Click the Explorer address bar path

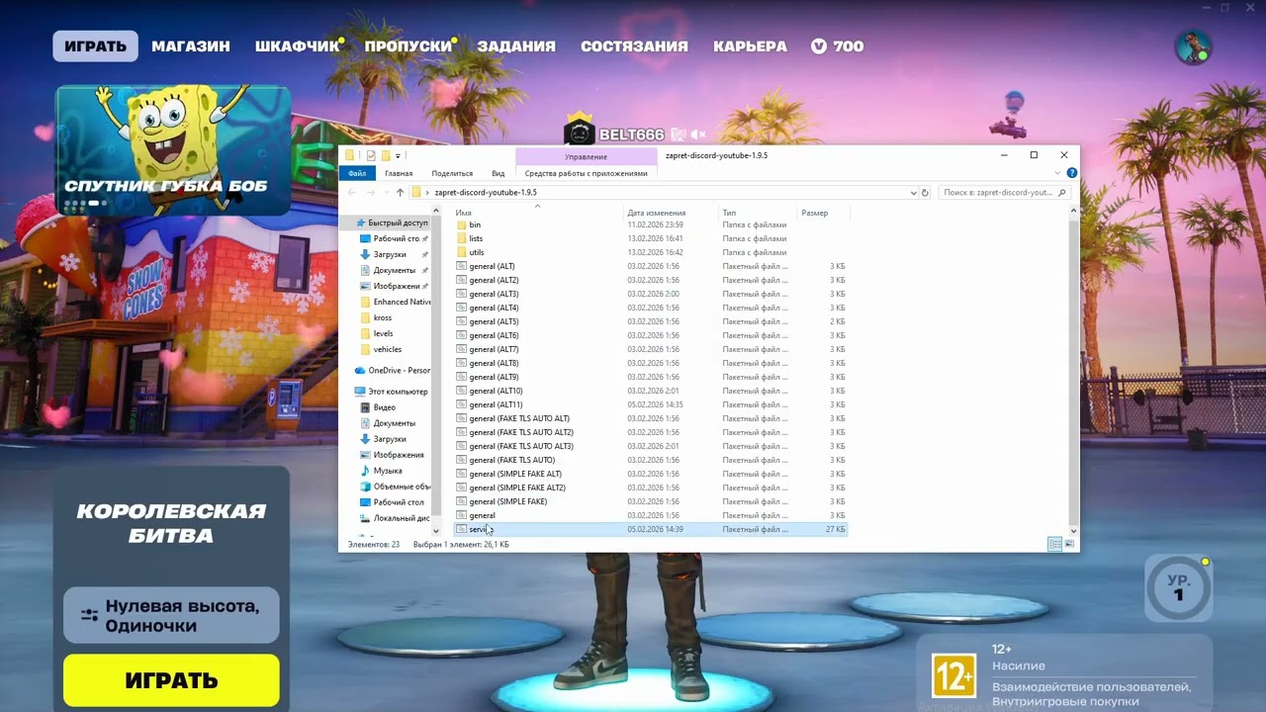tap(663, 193)
